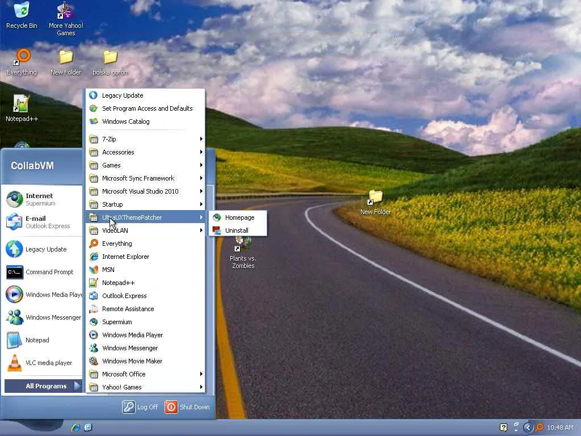Open Notepad from start menu left pane
This screenshot has height=436, width=581.
point(42,340)
